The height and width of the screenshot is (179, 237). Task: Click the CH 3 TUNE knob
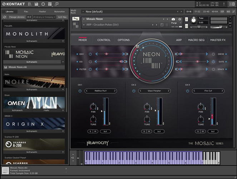pos(201,119)
